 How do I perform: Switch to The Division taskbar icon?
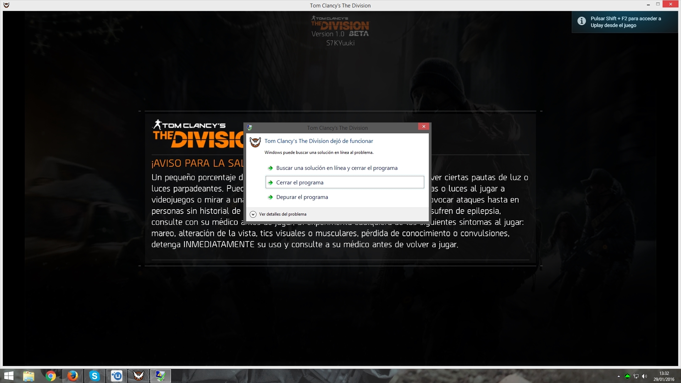138,376
